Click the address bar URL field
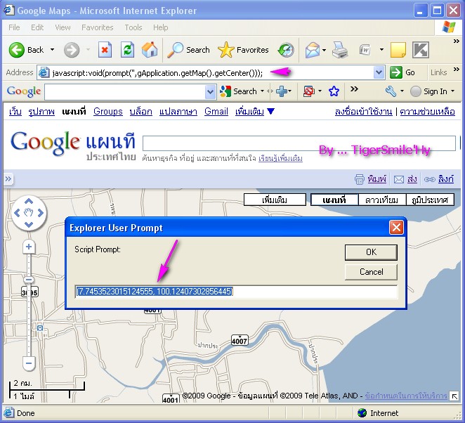The width and height of the screenshot is (465, 423). (x=211, y=72)
